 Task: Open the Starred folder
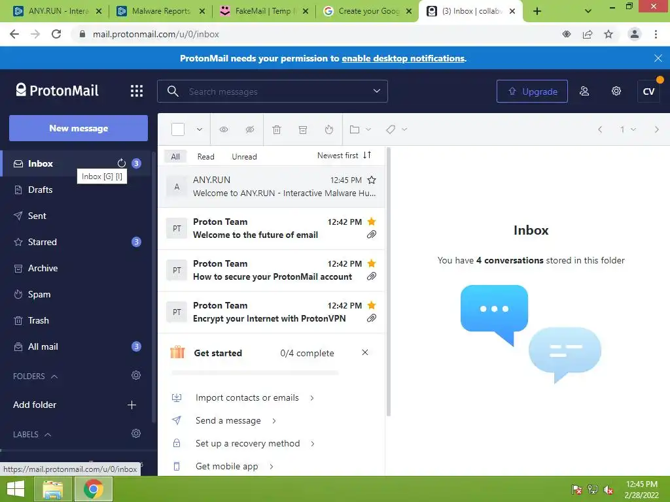pos(76,242)
